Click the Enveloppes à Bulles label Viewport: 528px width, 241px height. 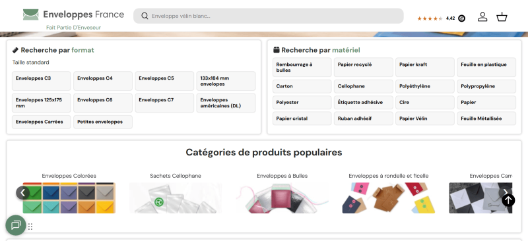282,176
